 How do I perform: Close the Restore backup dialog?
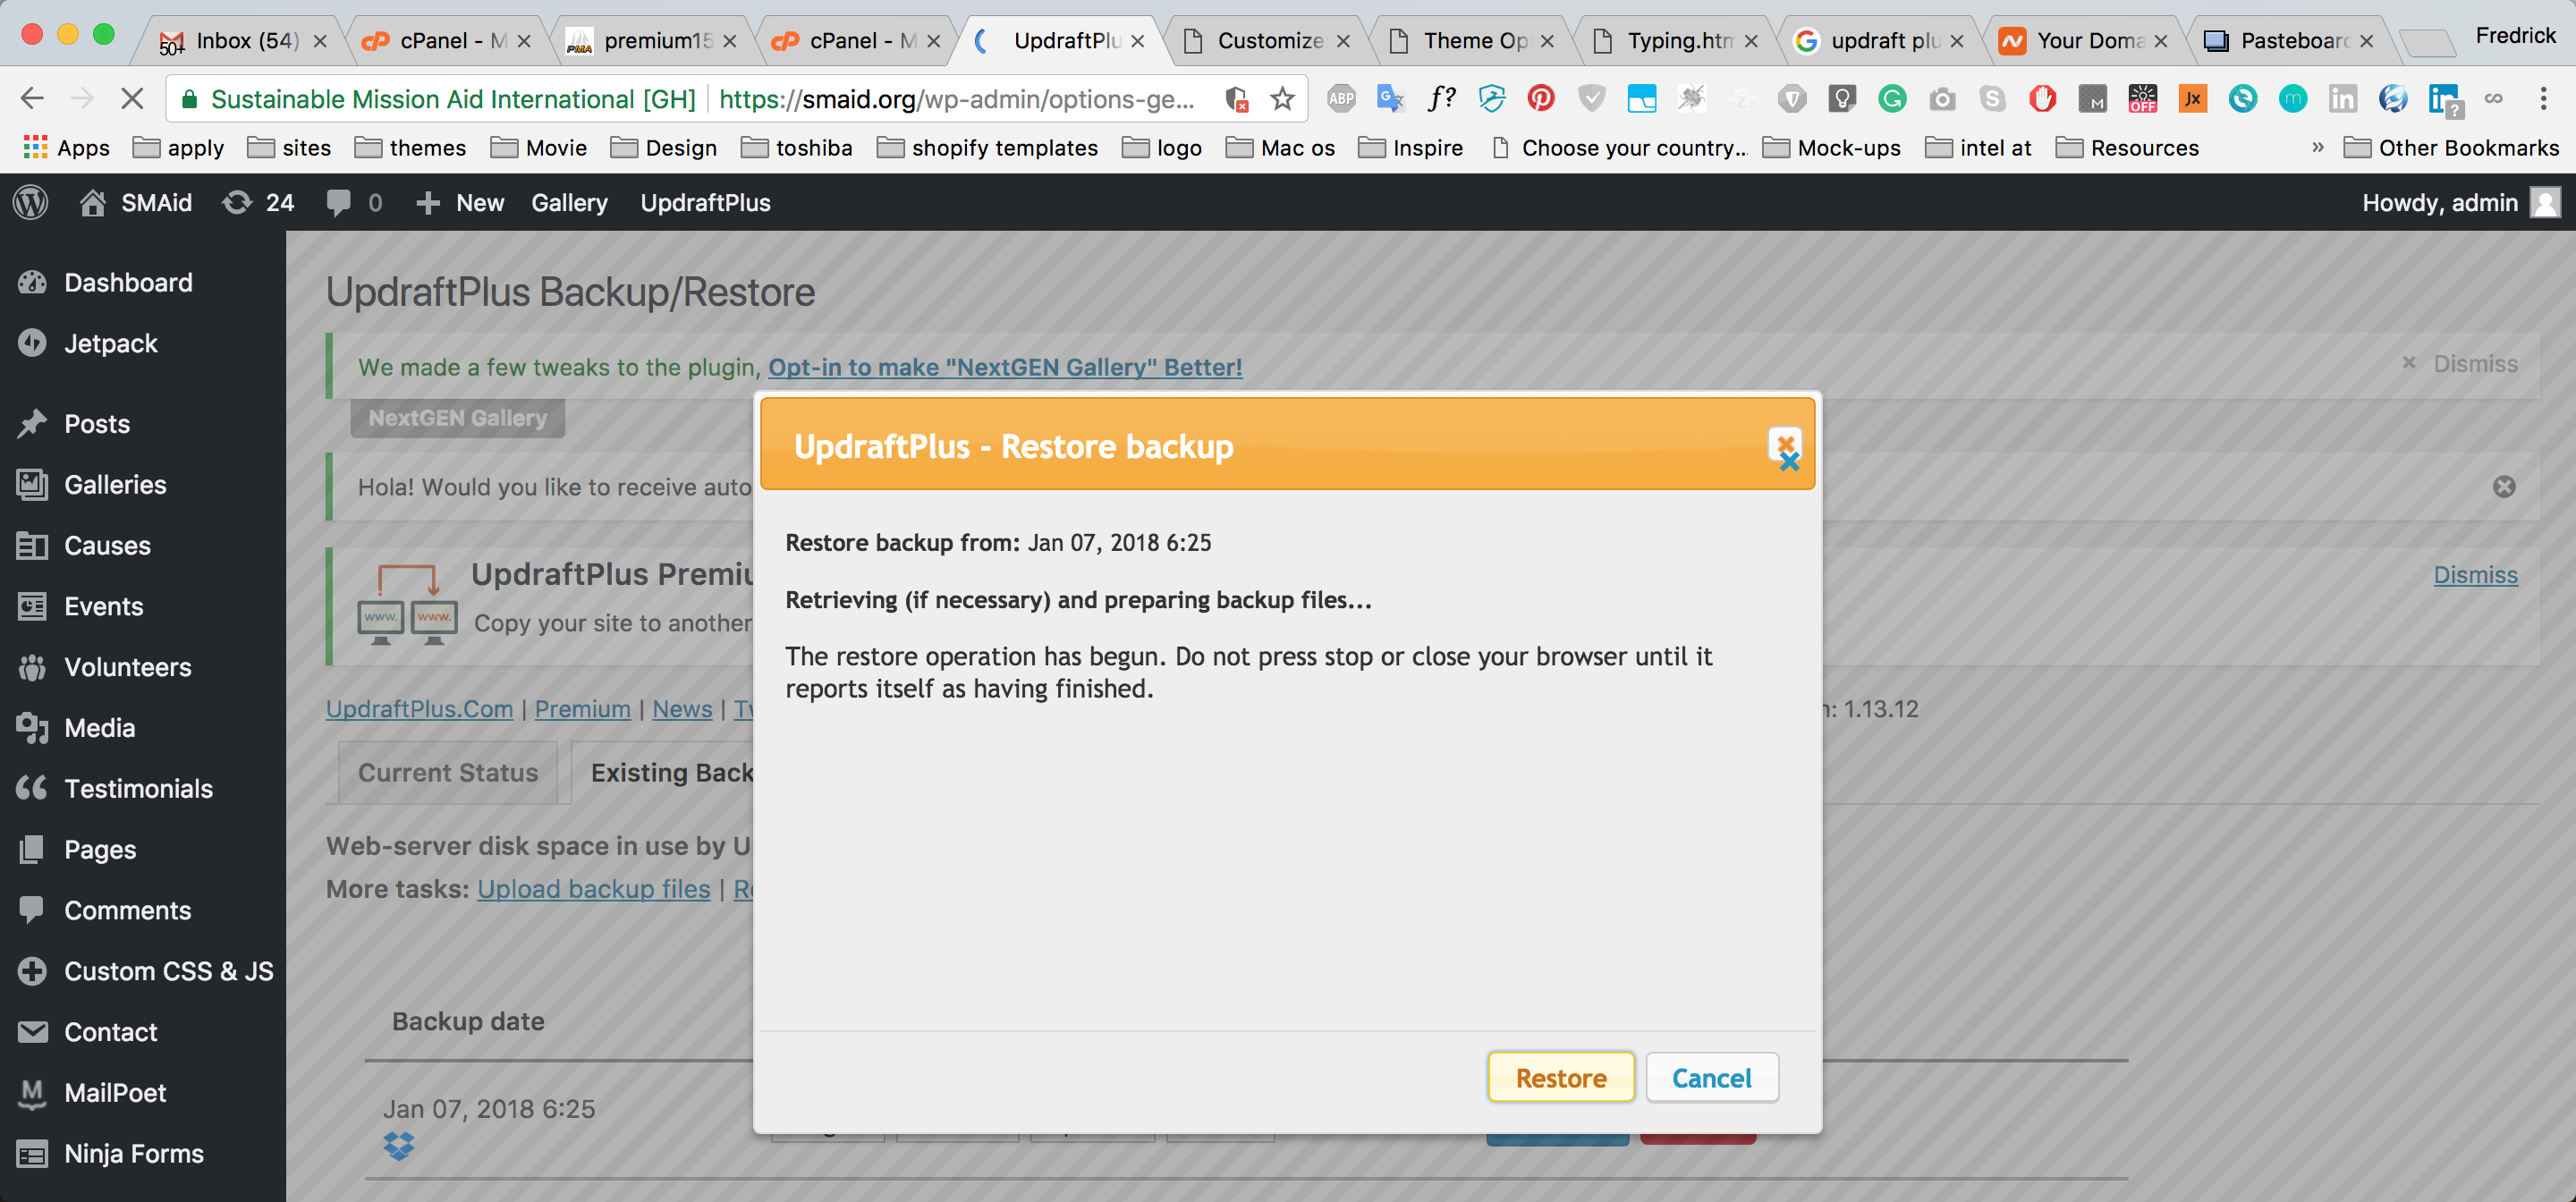tap(1785, 445)
